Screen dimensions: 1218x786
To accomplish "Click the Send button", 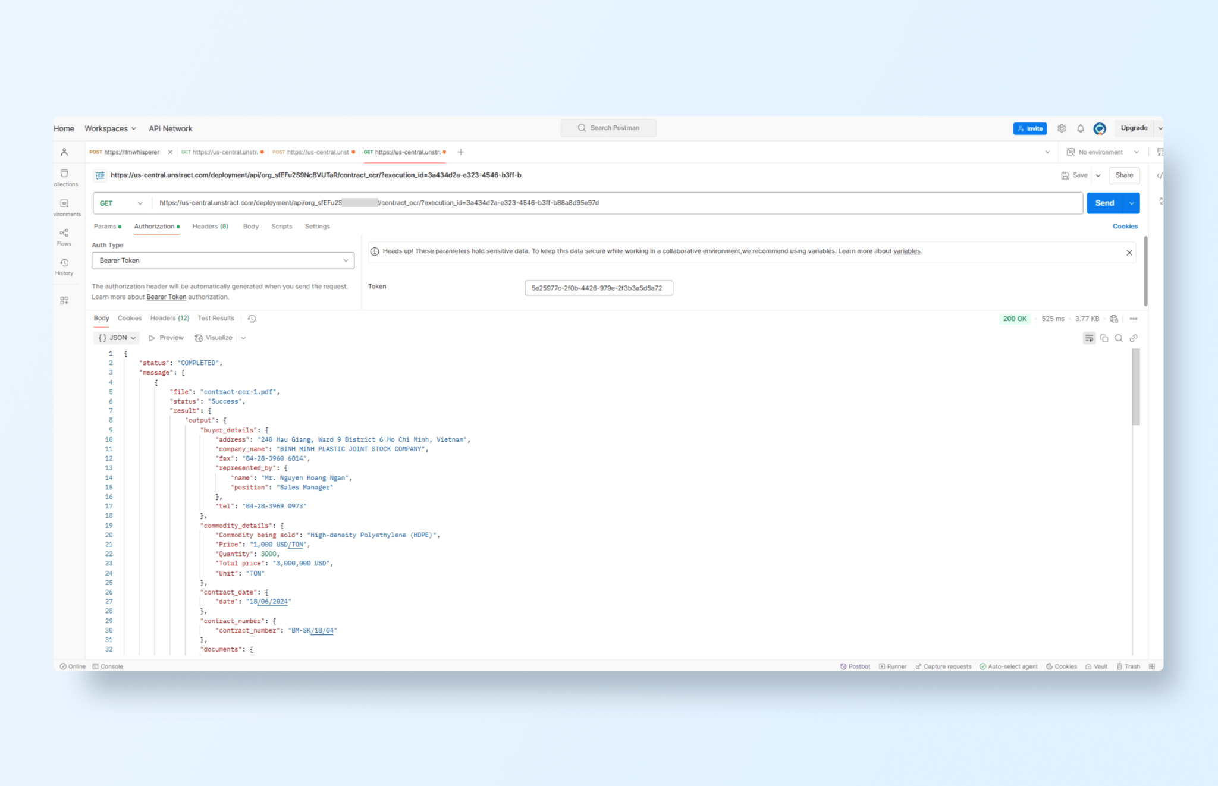I will tap(1104, 203).
